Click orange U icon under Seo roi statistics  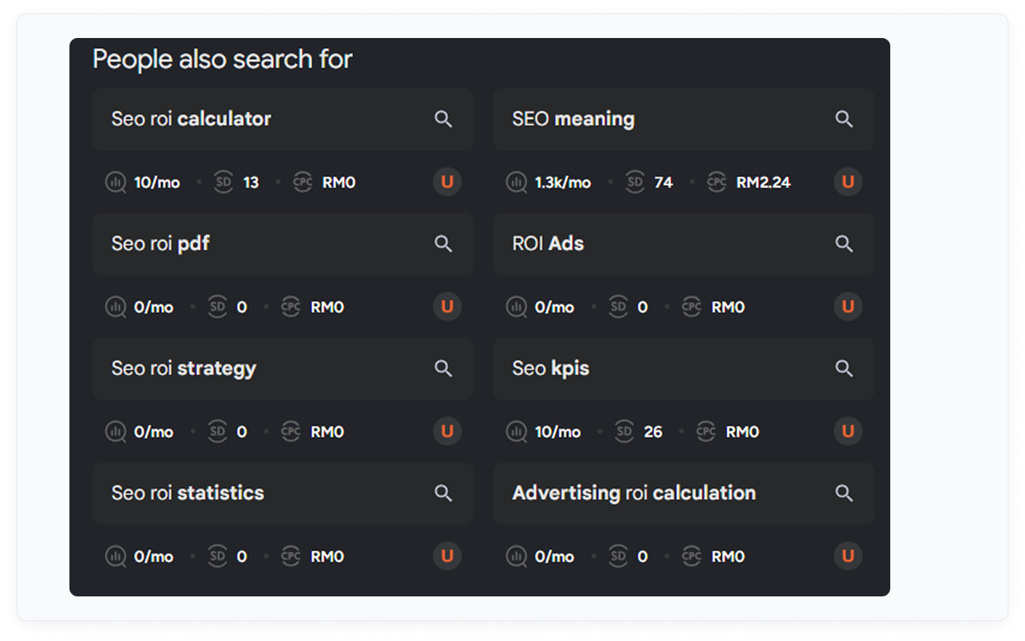[x=447, y=556]
